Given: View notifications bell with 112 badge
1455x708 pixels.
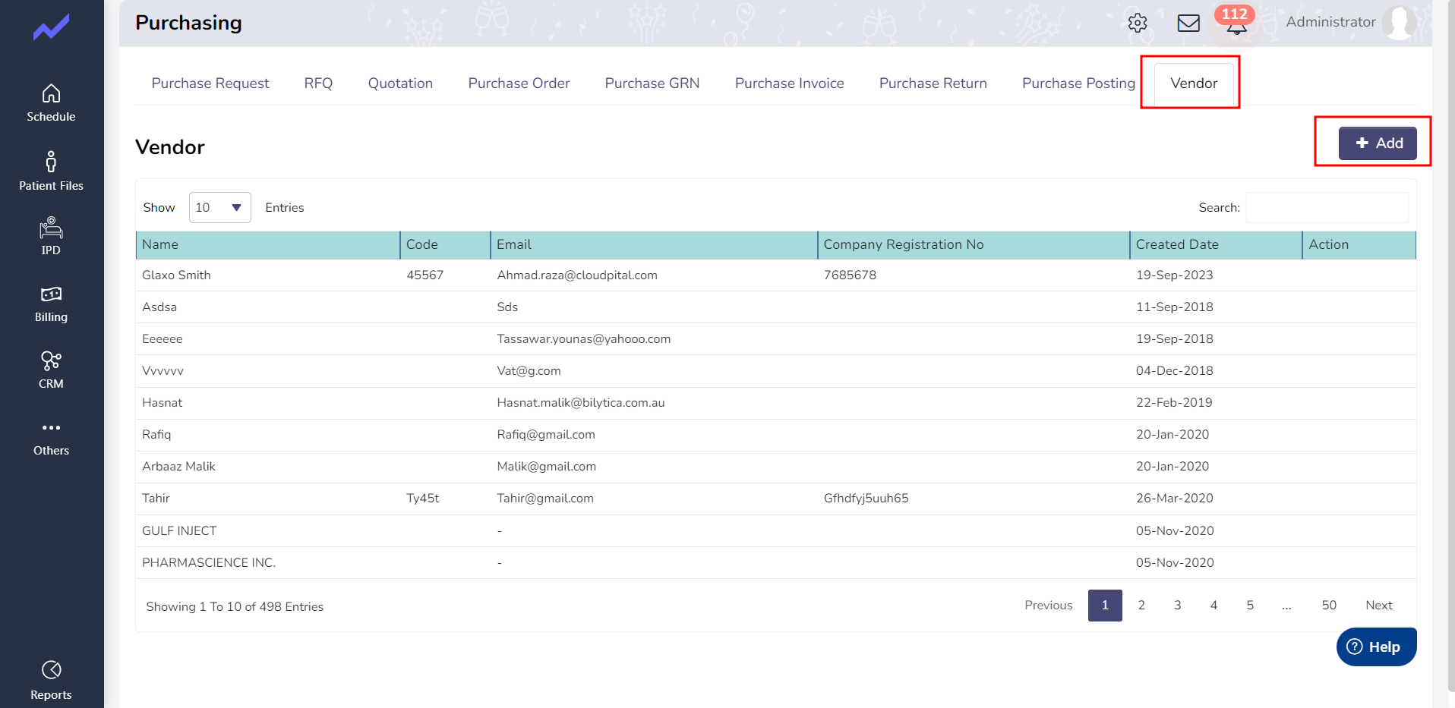Looking at the screenshot, I should pos(1236,21).
